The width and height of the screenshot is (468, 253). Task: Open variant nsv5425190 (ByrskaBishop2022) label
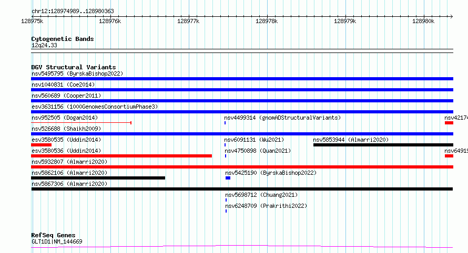(271, 173)
